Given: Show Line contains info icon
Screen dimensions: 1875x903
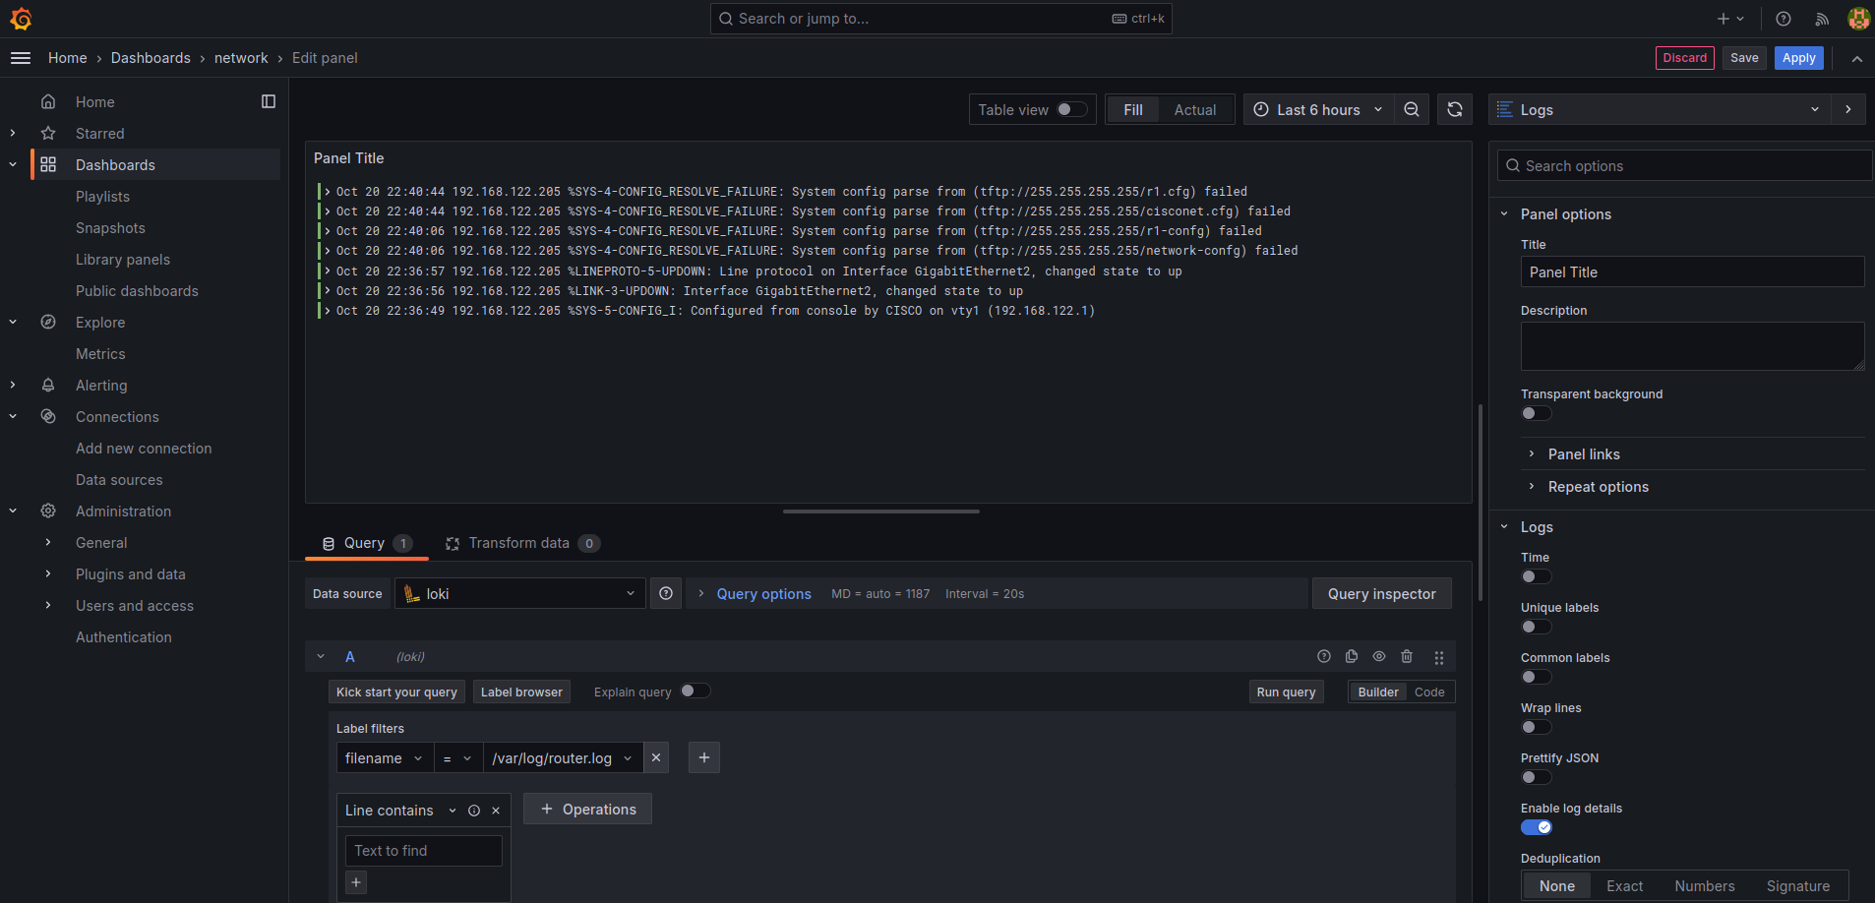Looking at the screenshot, I should click(474, 811).
